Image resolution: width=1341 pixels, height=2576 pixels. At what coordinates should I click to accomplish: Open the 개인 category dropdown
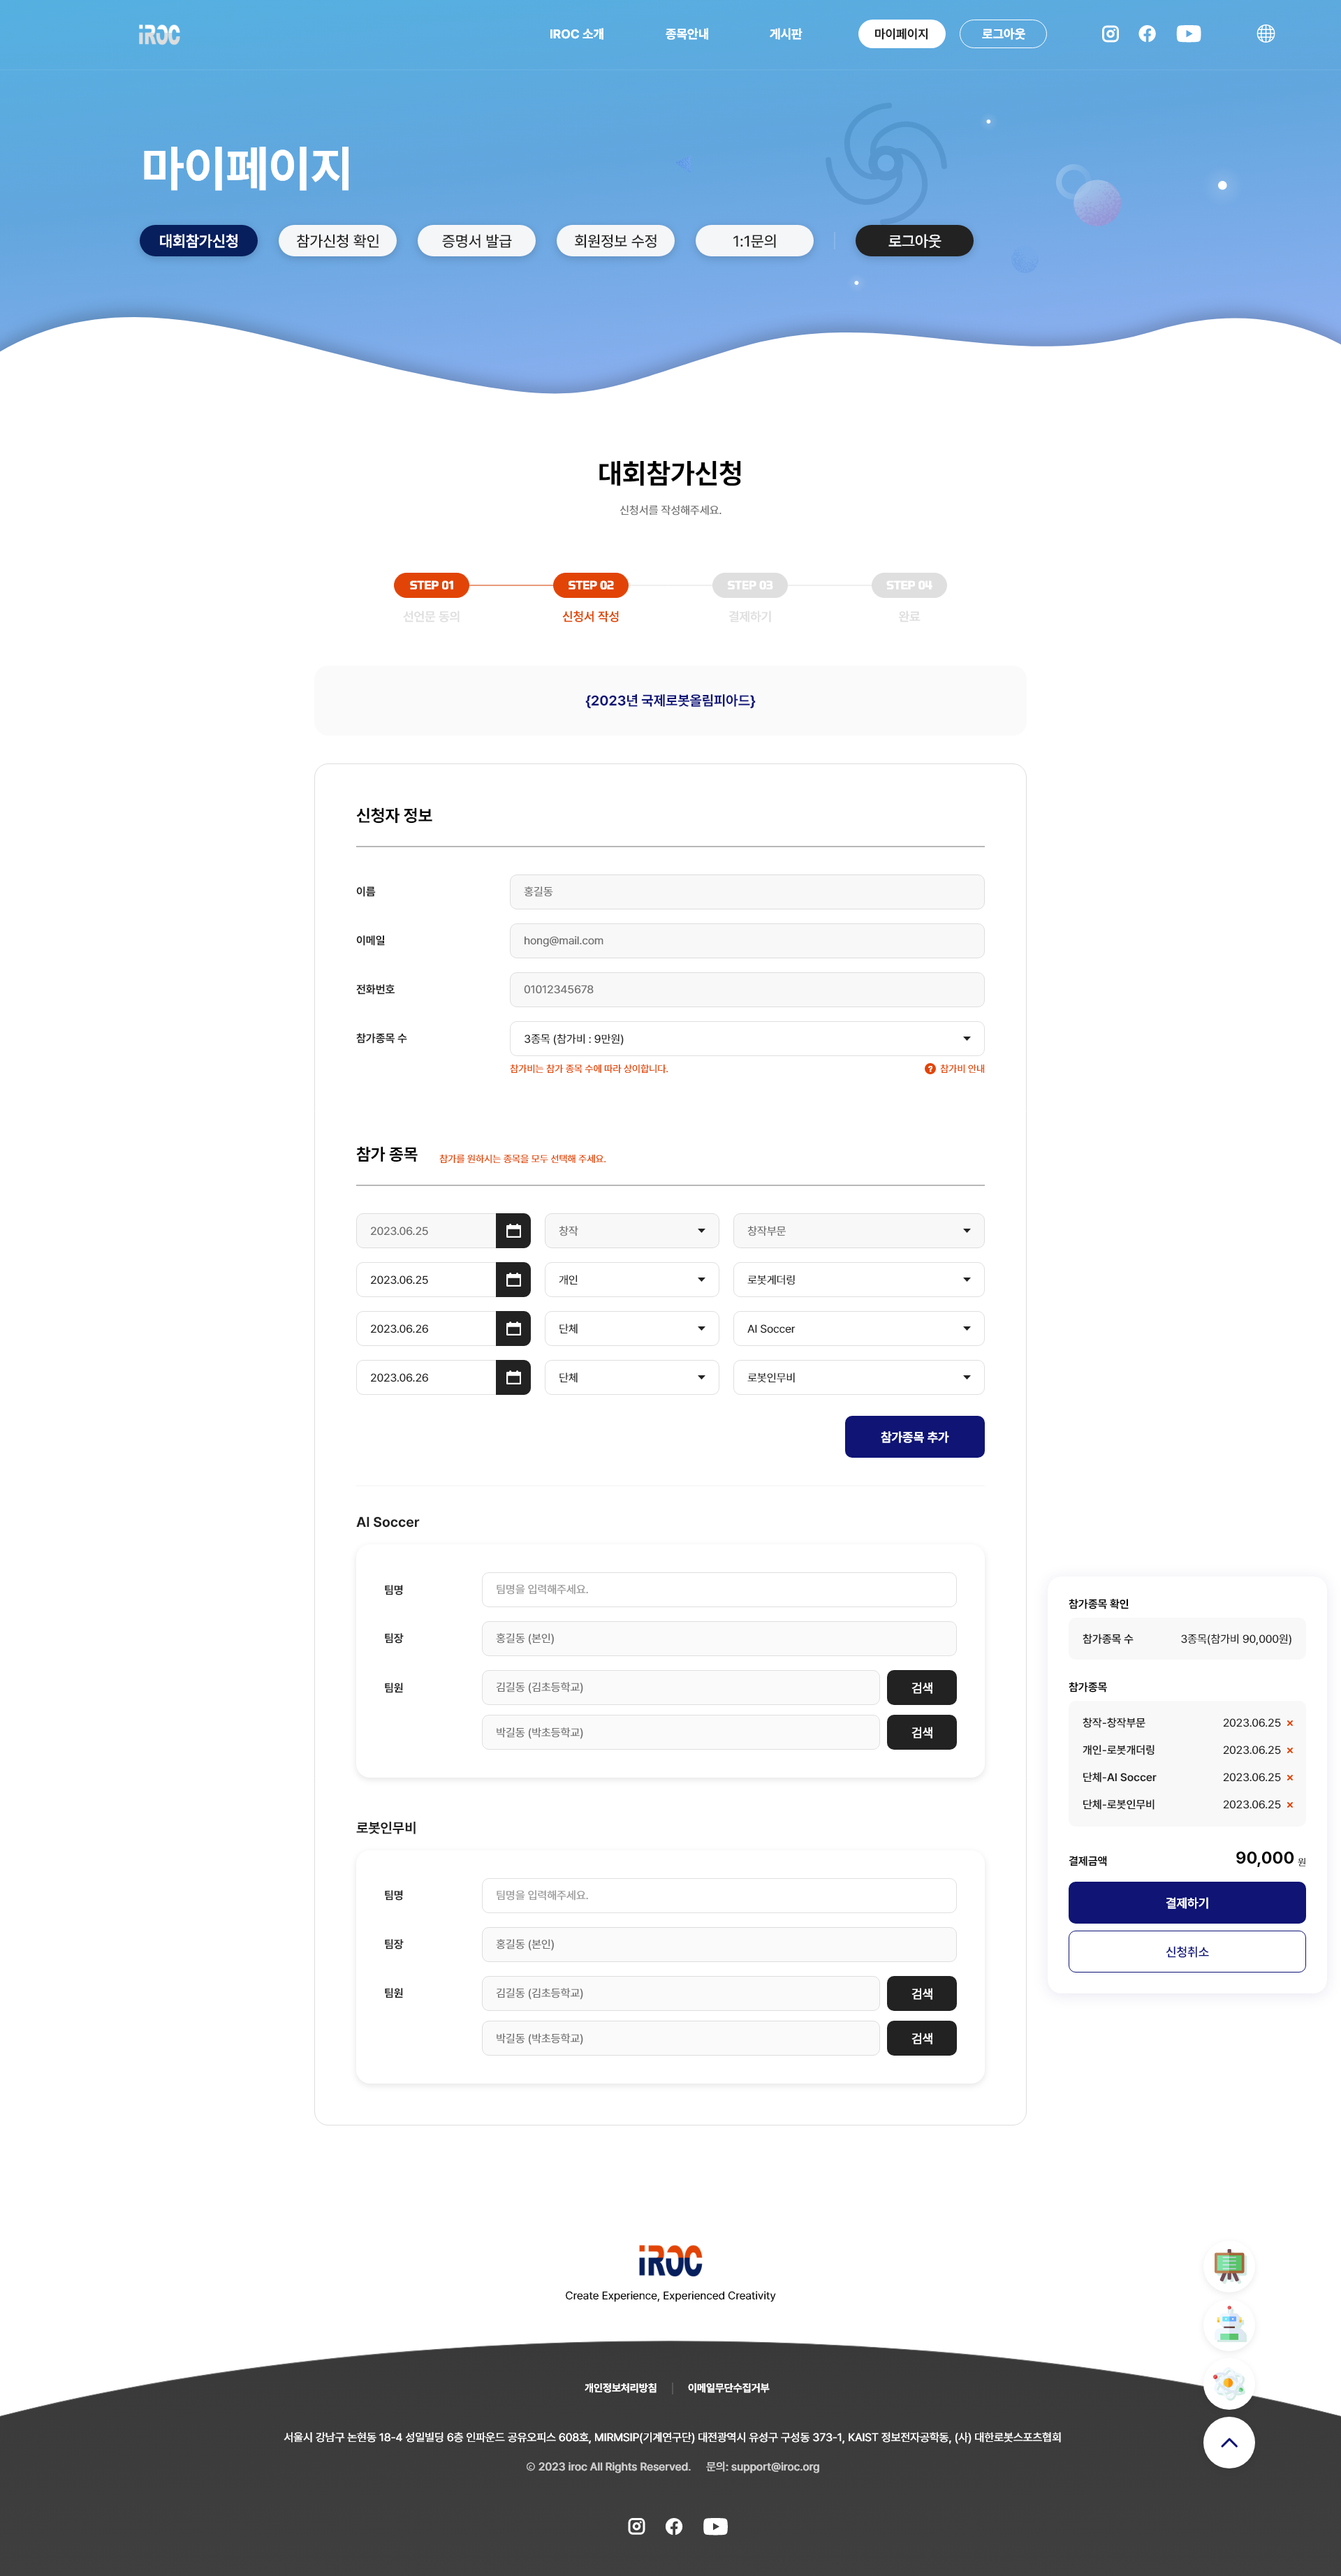(x=631, y=1279)
